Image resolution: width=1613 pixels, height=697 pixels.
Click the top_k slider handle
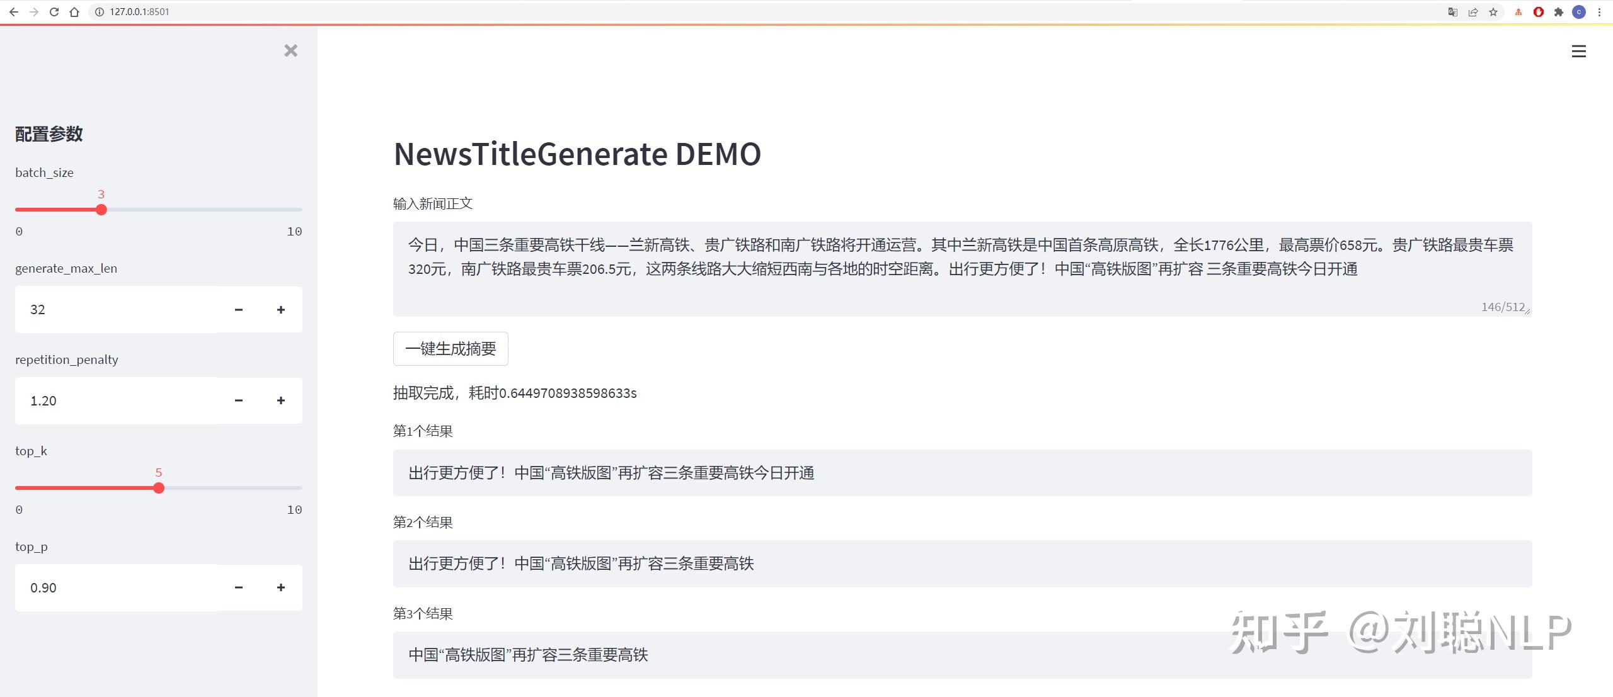[x=159, y=487]
